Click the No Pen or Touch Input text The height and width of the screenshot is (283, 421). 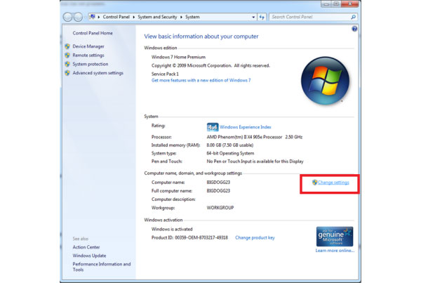pos(255,162)
